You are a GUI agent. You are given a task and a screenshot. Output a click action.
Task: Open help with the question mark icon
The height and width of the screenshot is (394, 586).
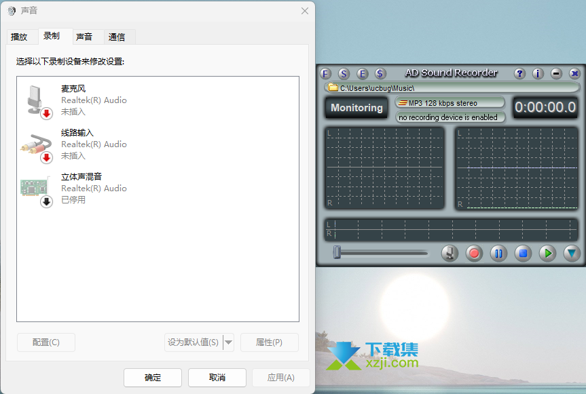tap(519, 73)
